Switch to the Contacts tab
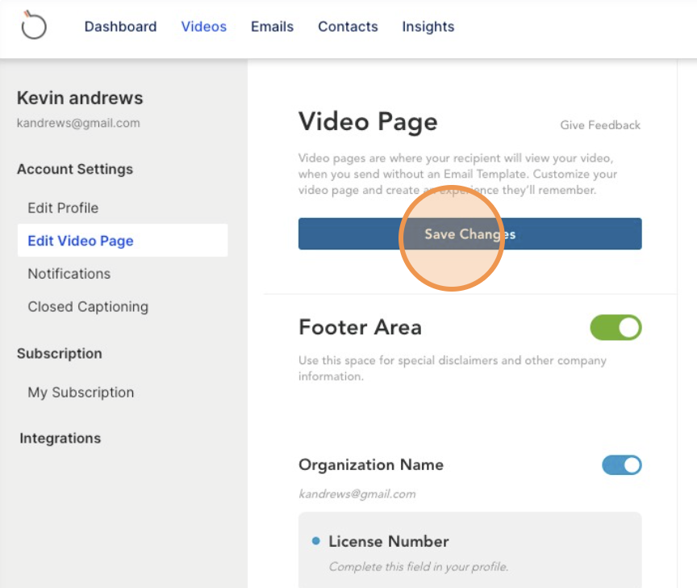This screenshot has width=697, height=588. tap(348, 27)
